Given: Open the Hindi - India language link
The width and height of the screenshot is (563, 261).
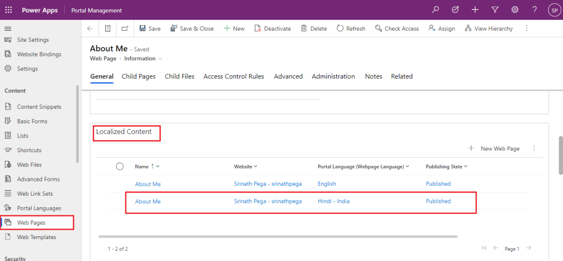Looking at the screenshot, I should (x=334, y=202).
